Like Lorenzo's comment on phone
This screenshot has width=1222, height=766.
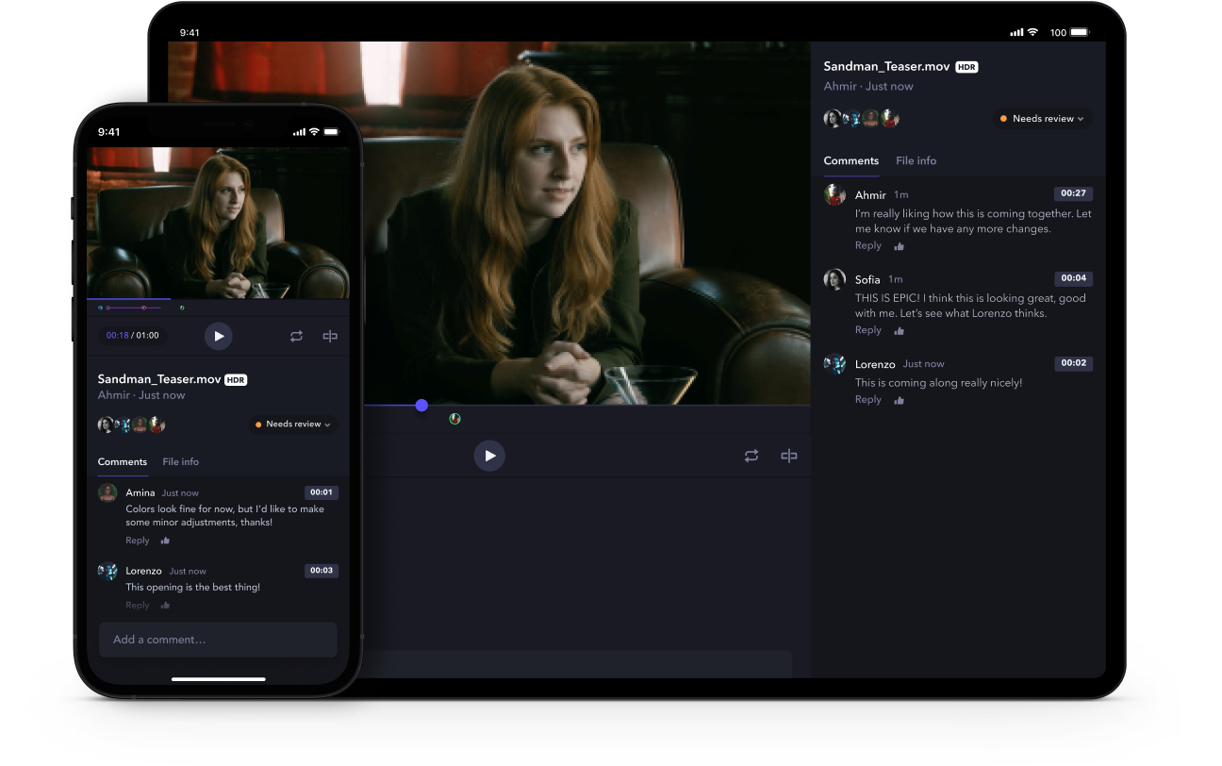coord(165,606)
